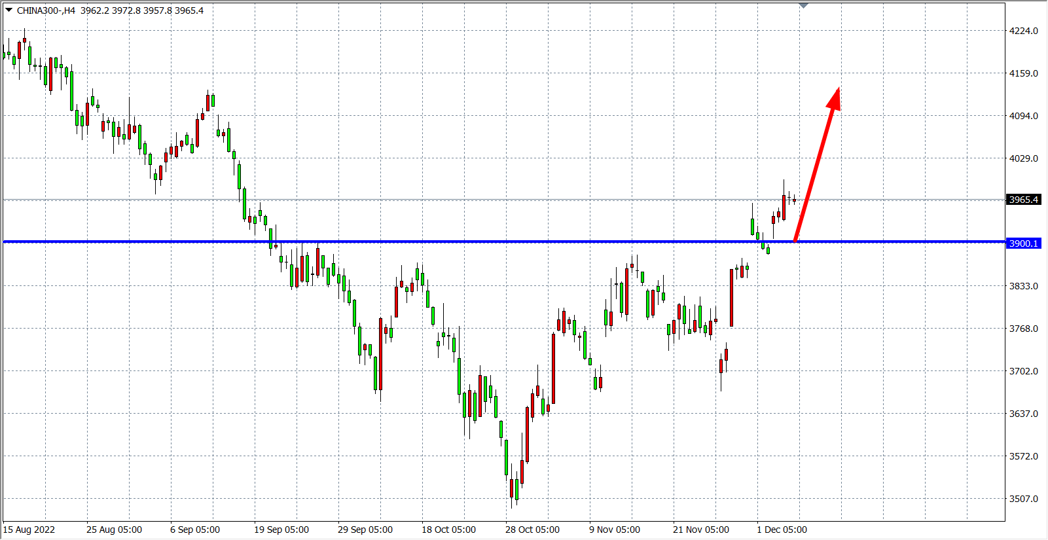The width and height of the screenshot is (1048, 540).
Task: Click the most recent candle near 3965
Action: coord(794,200)
